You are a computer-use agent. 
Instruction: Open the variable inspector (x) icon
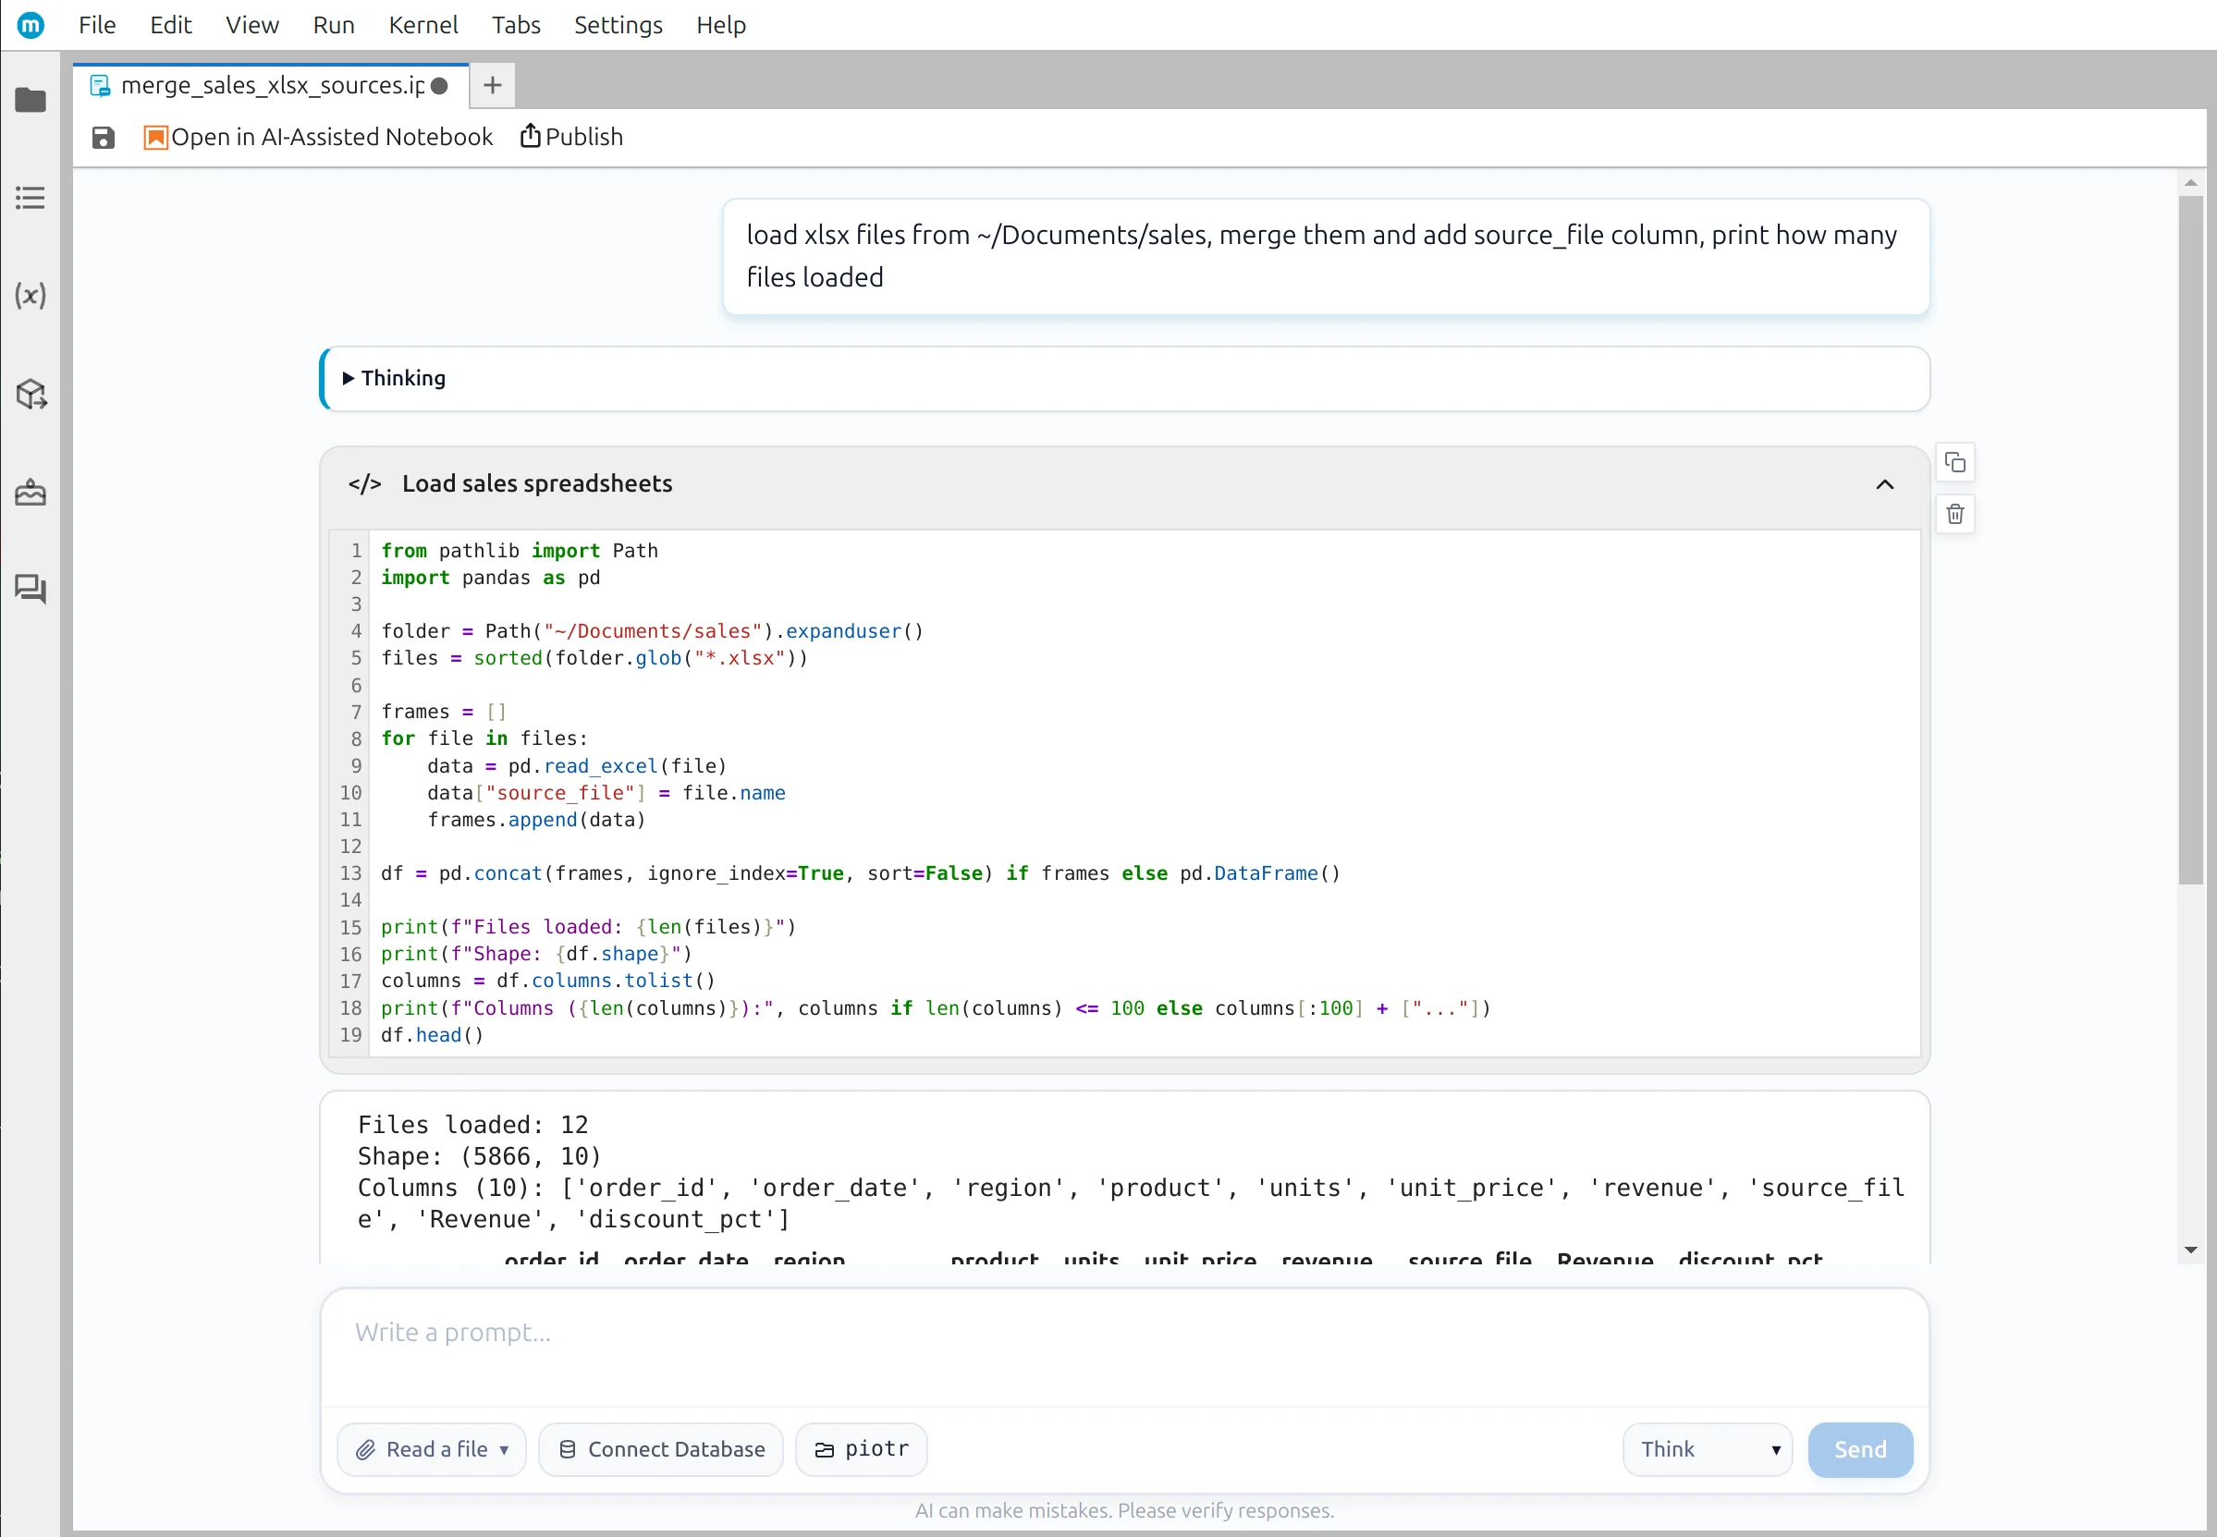[x=31, y=296]
